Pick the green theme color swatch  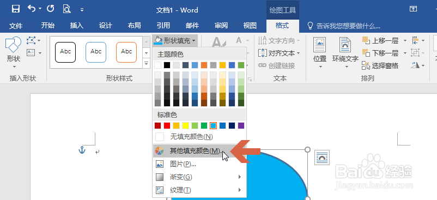pyautogui.click(x=241, y=65)
